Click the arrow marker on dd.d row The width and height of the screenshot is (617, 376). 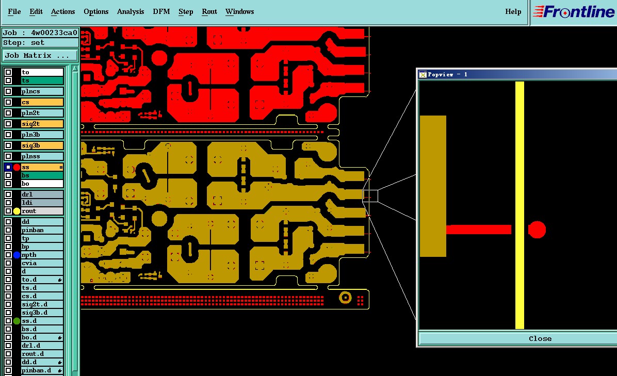click(60, 363)
